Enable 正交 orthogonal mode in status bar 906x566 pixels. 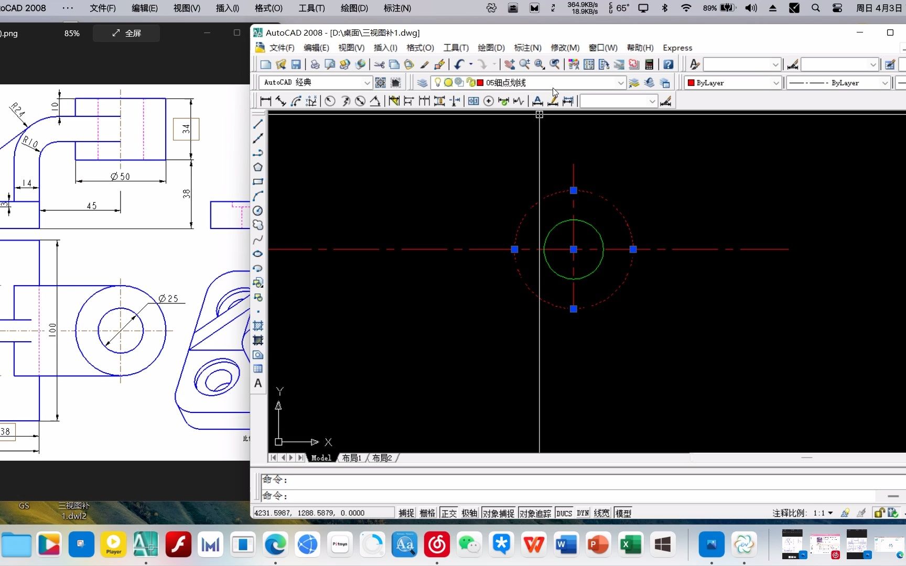(x=448, y=513)
